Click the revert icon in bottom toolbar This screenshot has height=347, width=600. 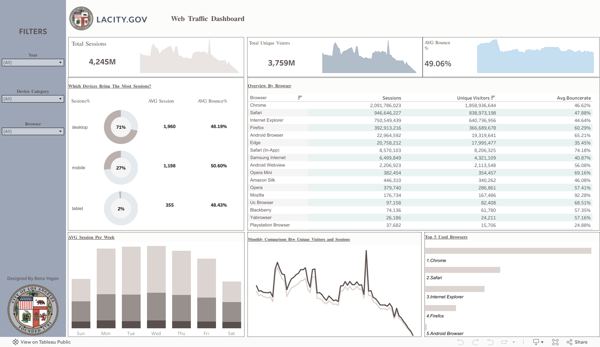(x=490, y=342)
